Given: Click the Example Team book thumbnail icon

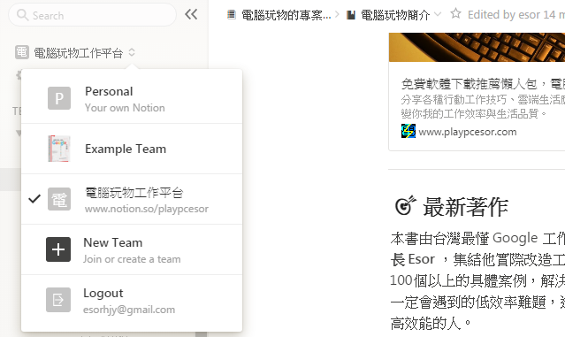Looking at the screenshot, I should (x=59, y=149).
